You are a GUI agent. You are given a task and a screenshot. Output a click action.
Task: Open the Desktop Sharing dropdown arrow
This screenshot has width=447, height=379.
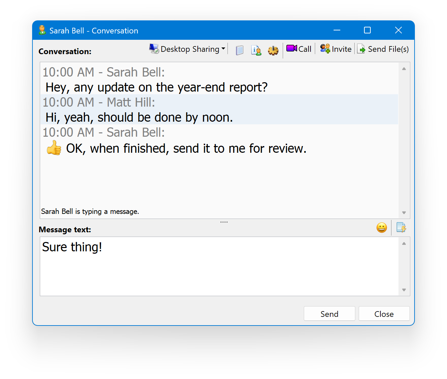pyautogui.click(x=223, y=49)
